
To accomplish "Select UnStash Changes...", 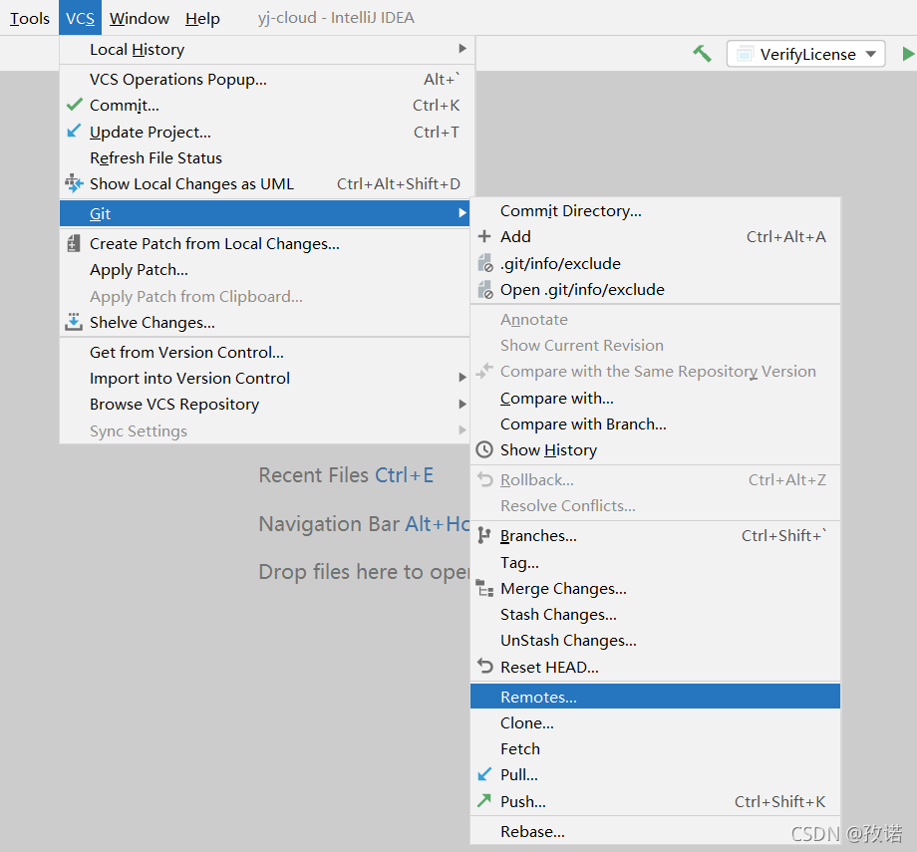I will click(655, 641).
